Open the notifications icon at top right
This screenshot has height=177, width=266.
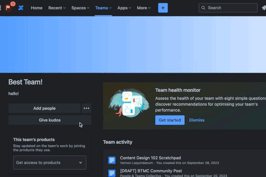pyautogui.click(x=264, y=8)
